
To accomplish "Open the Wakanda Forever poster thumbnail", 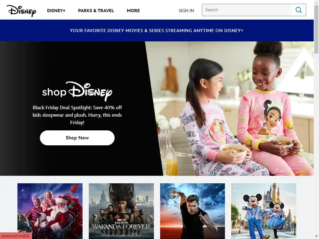I will click(x=121, y=211).
